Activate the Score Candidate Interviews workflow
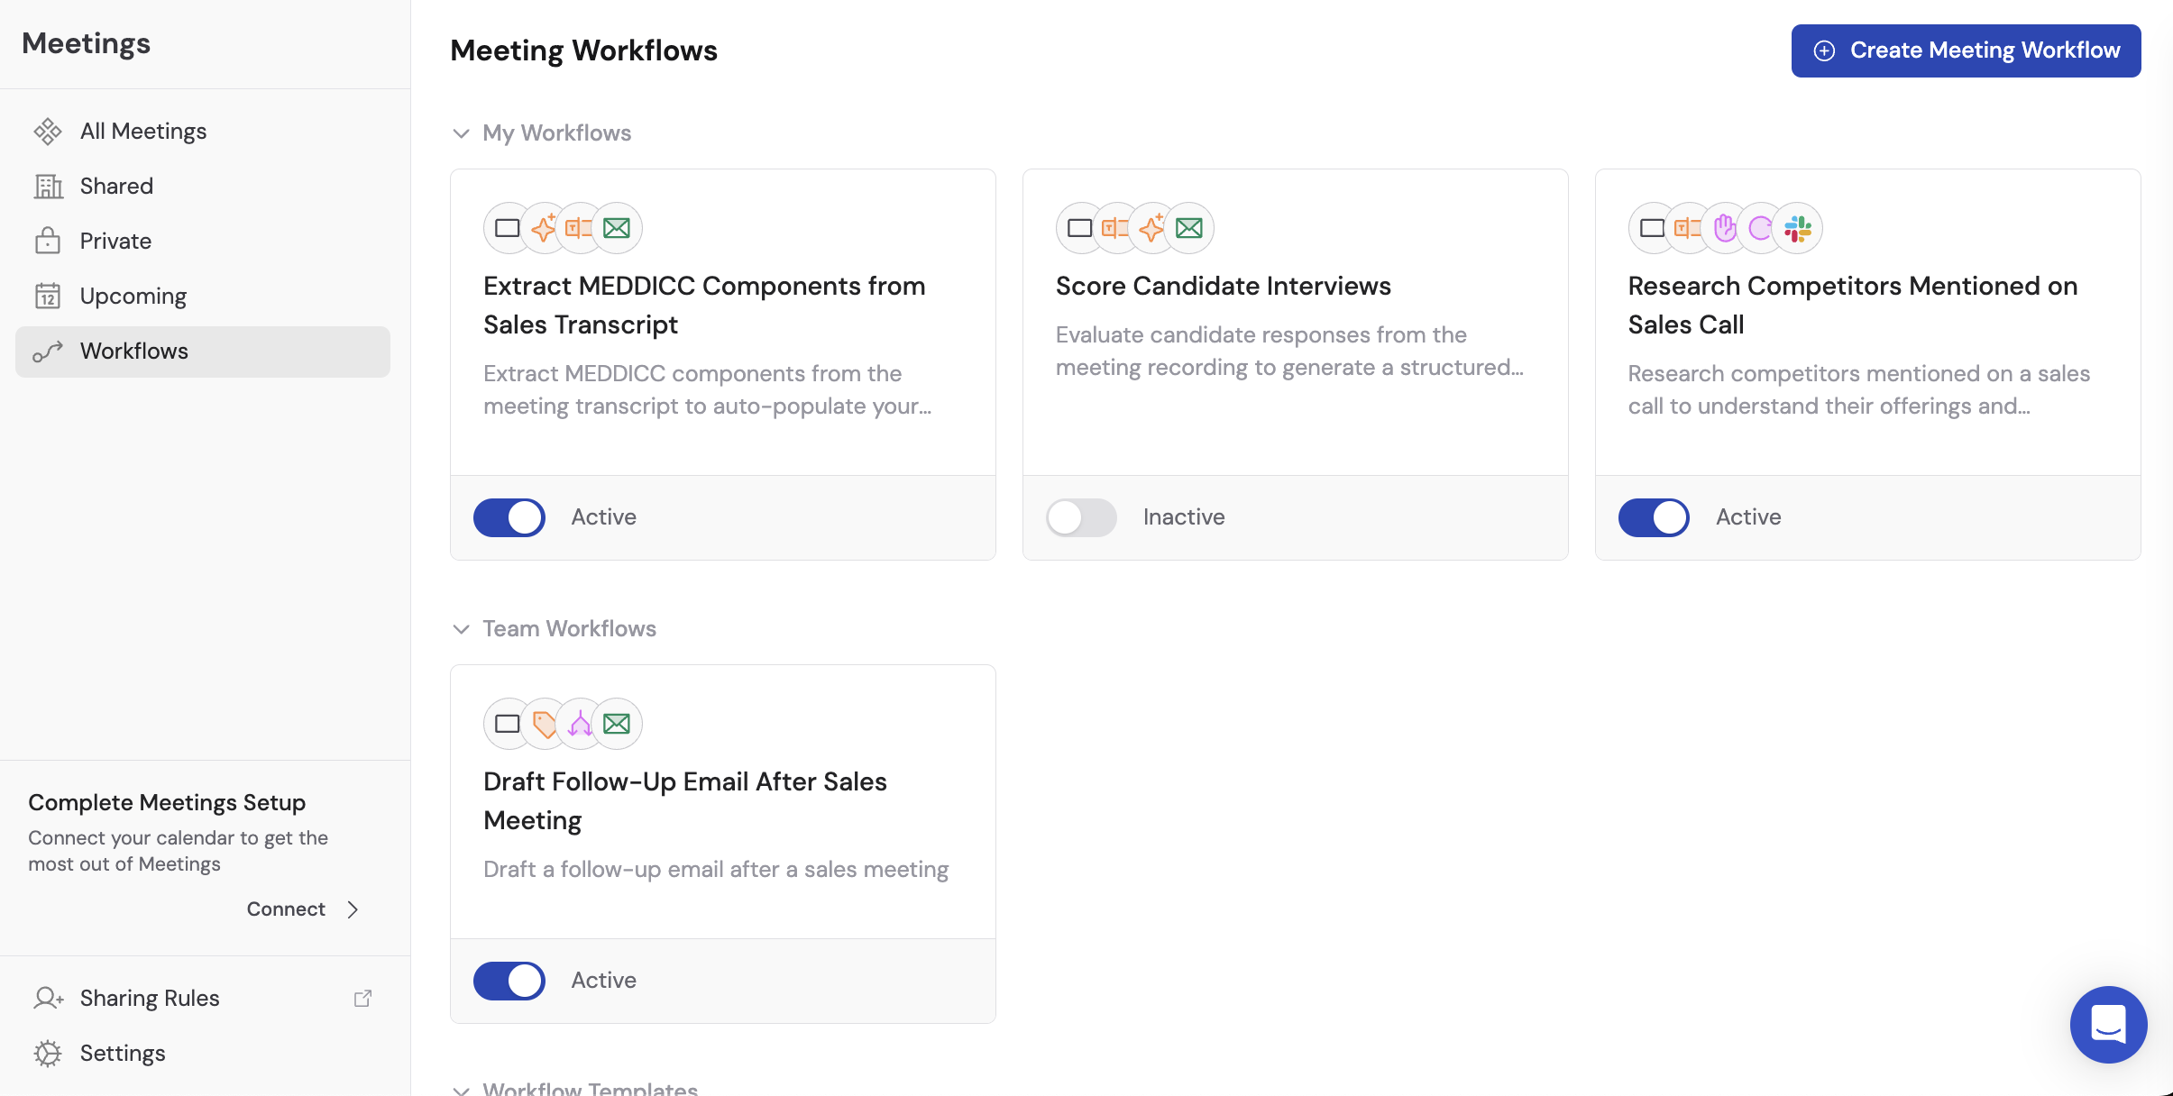 click(1081, 517)
